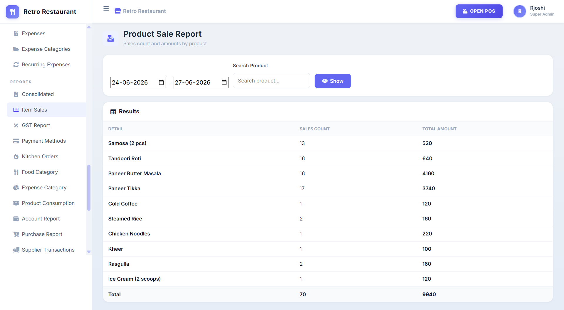Viewport: 564px width, 310px height.
Task: Click the Kheer row name
Action: tap(115, 249)
